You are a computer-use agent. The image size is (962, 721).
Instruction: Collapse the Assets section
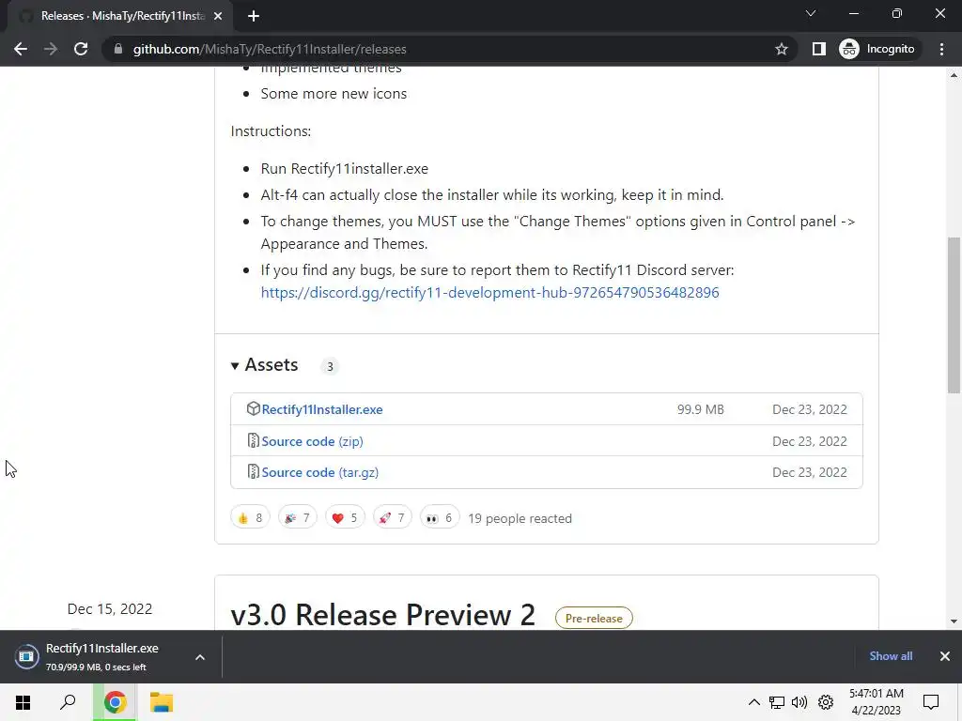click(x=264, y=365)
